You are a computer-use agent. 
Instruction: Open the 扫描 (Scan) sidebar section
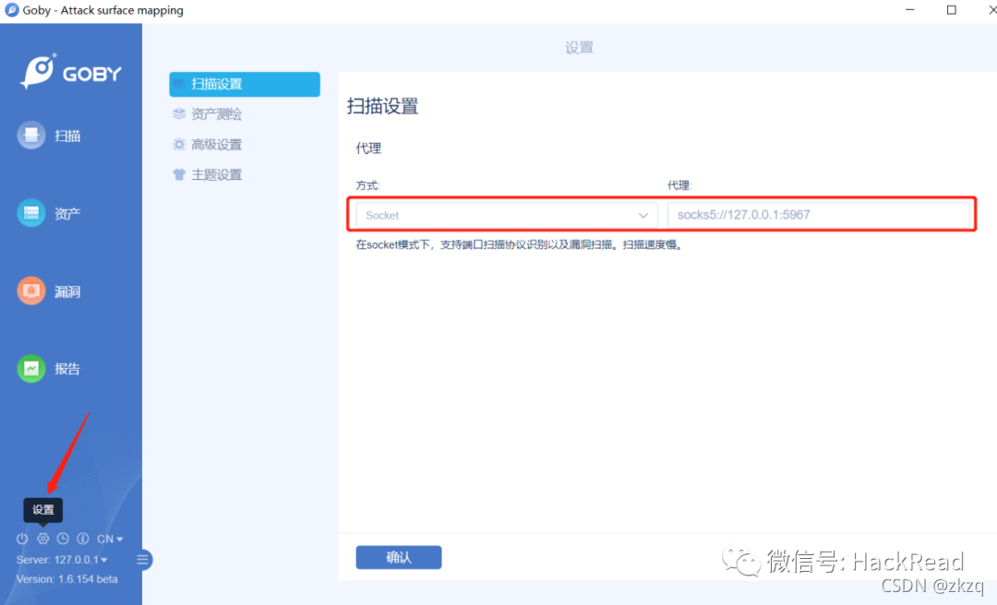(x=49, y=136)
